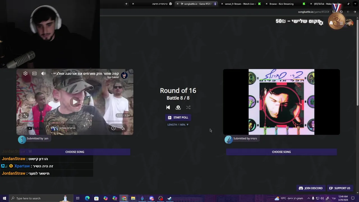Open YouTube logo link on player

click(x=35, y=128)
